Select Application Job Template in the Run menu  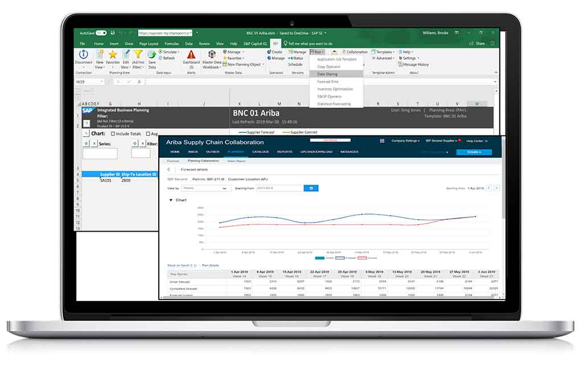336,60
